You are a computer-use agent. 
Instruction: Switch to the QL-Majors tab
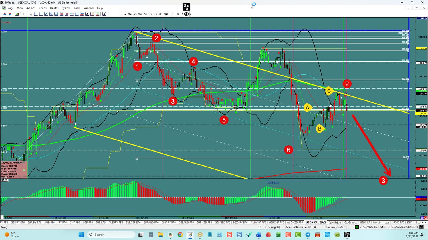click(335, 222)
